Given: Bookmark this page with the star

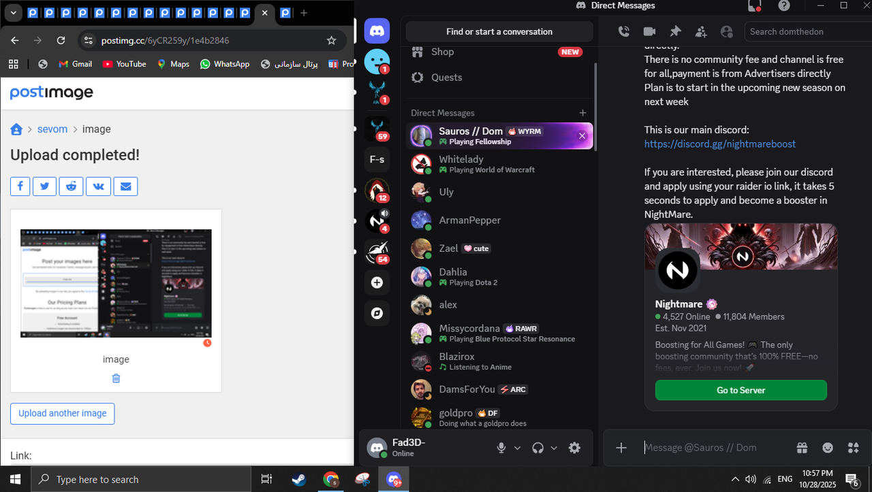Looking at the screenshot, I should click(332, 41).
